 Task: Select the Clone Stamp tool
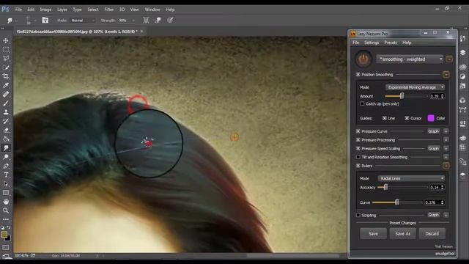point(6,112)
